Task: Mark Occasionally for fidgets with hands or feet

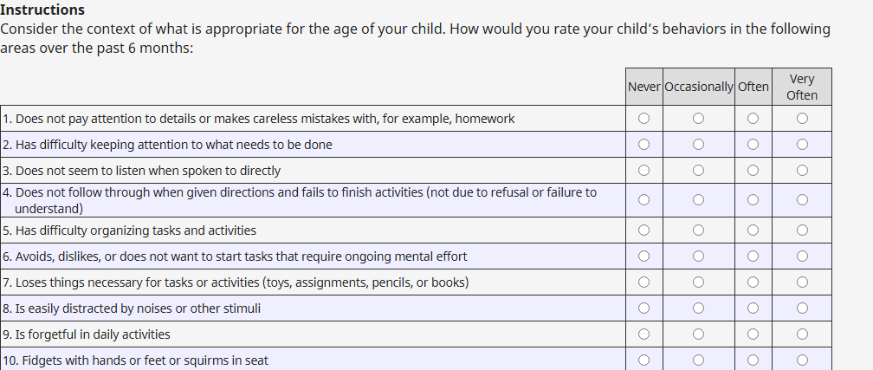Action: point(698,360)
